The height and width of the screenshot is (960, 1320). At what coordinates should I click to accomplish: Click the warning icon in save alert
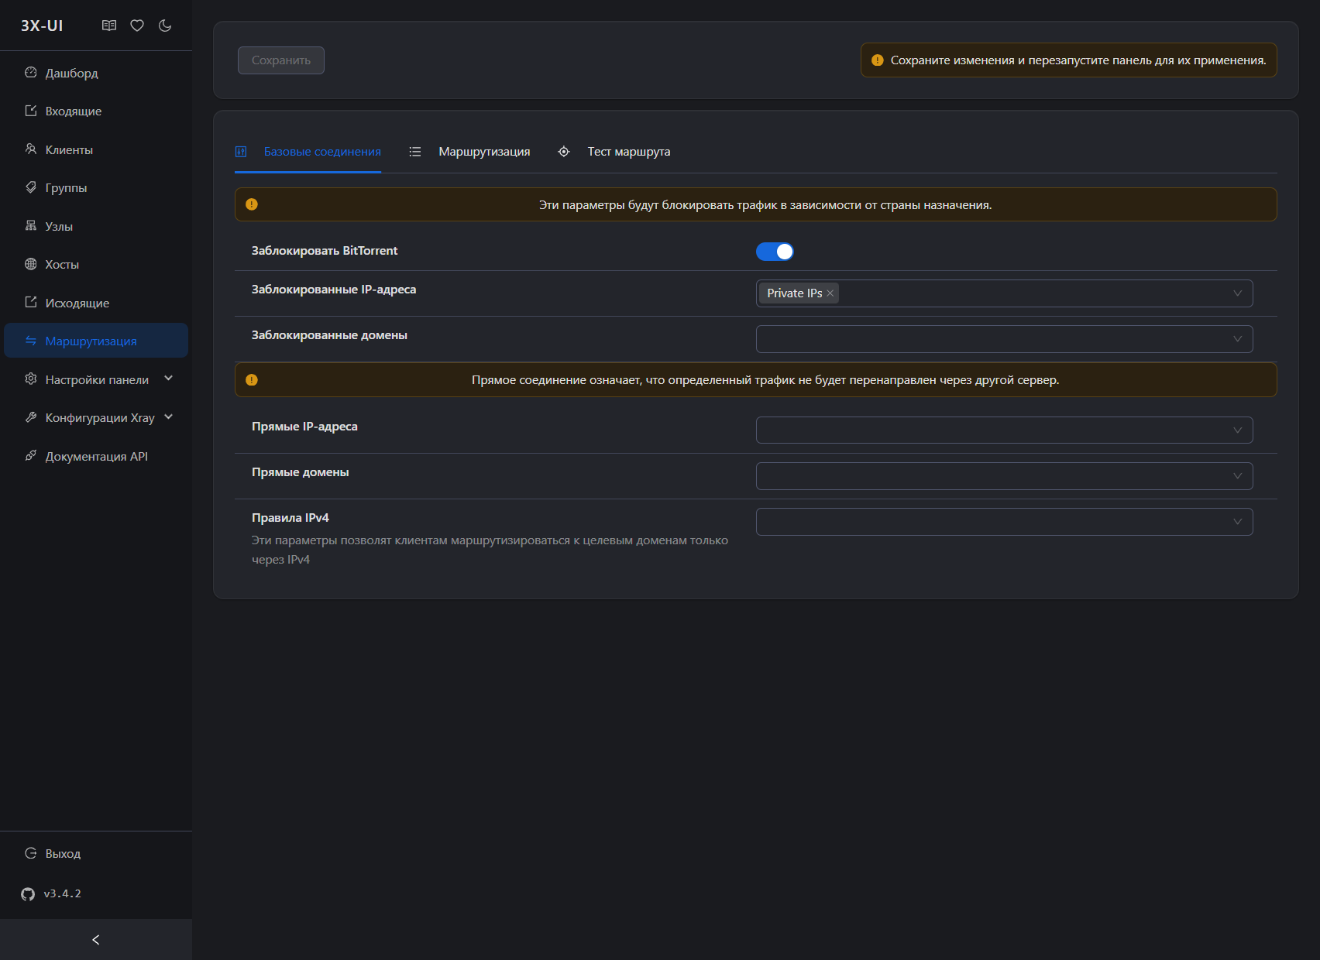pos(878,60)
